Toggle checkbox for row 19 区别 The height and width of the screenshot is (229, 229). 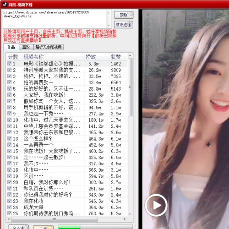click(10, 176)
